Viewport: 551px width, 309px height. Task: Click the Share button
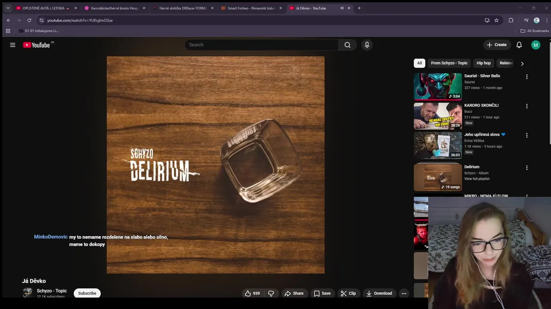pyautogui.click(x=294, y=293)
